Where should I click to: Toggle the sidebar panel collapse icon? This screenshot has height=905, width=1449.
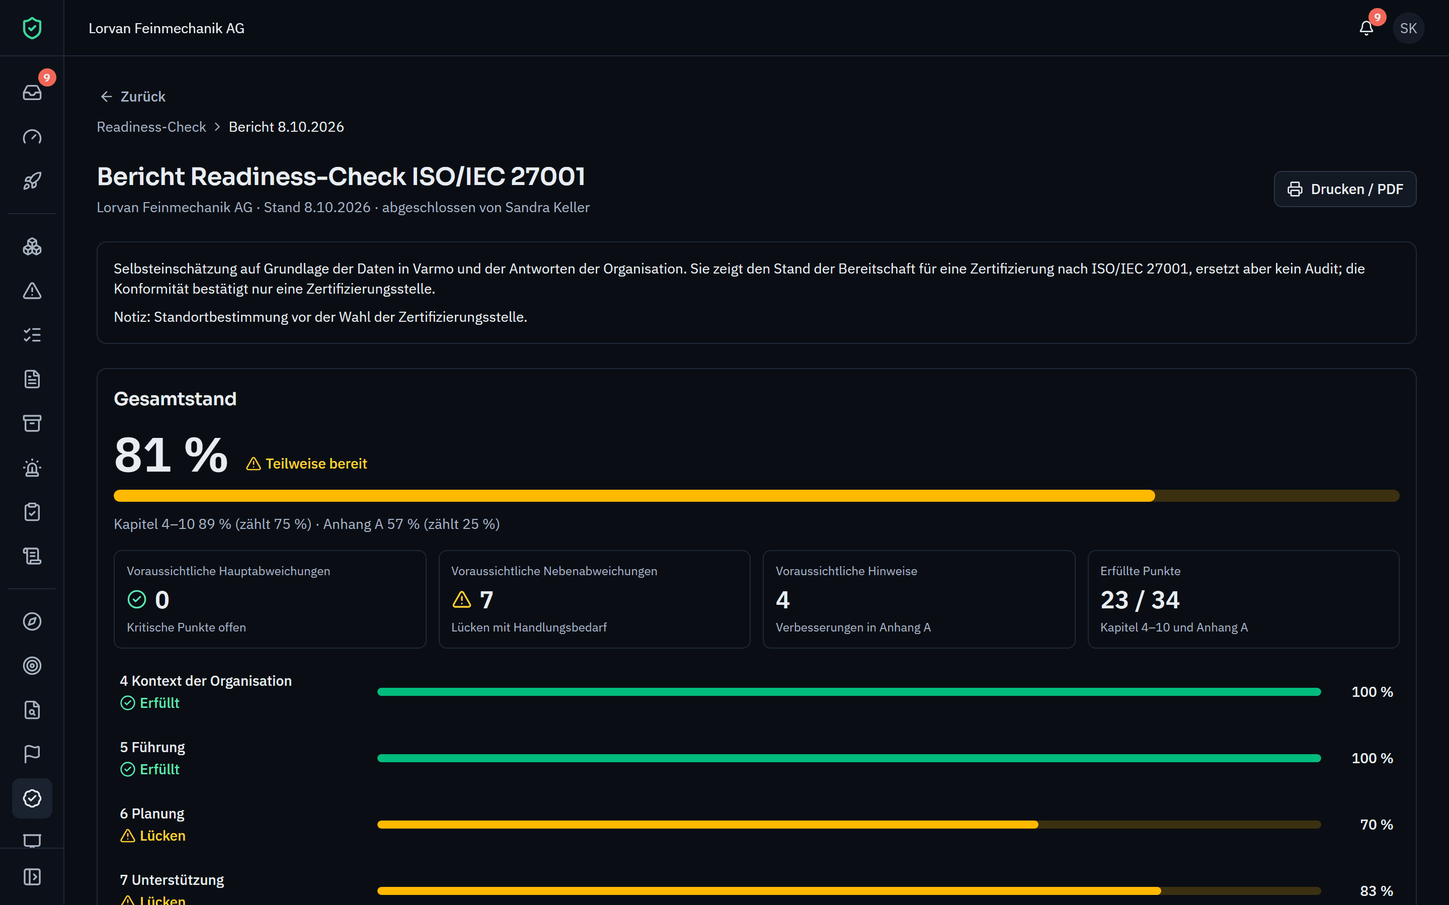pos(32,877)
